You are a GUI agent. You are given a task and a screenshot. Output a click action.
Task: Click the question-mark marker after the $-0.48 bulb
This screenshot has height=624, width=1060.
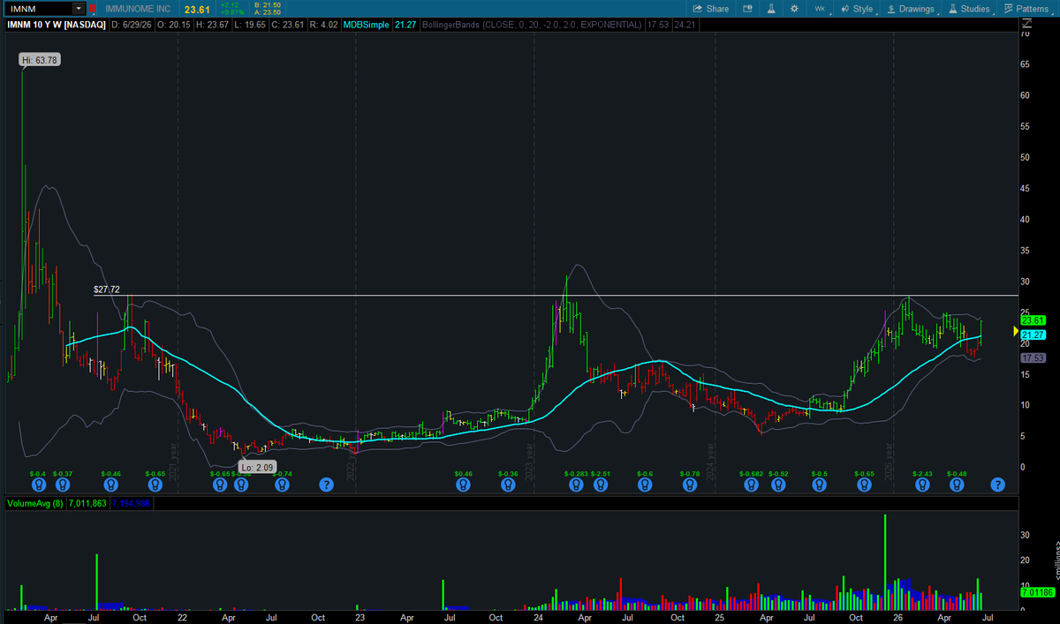click(997, 484)
